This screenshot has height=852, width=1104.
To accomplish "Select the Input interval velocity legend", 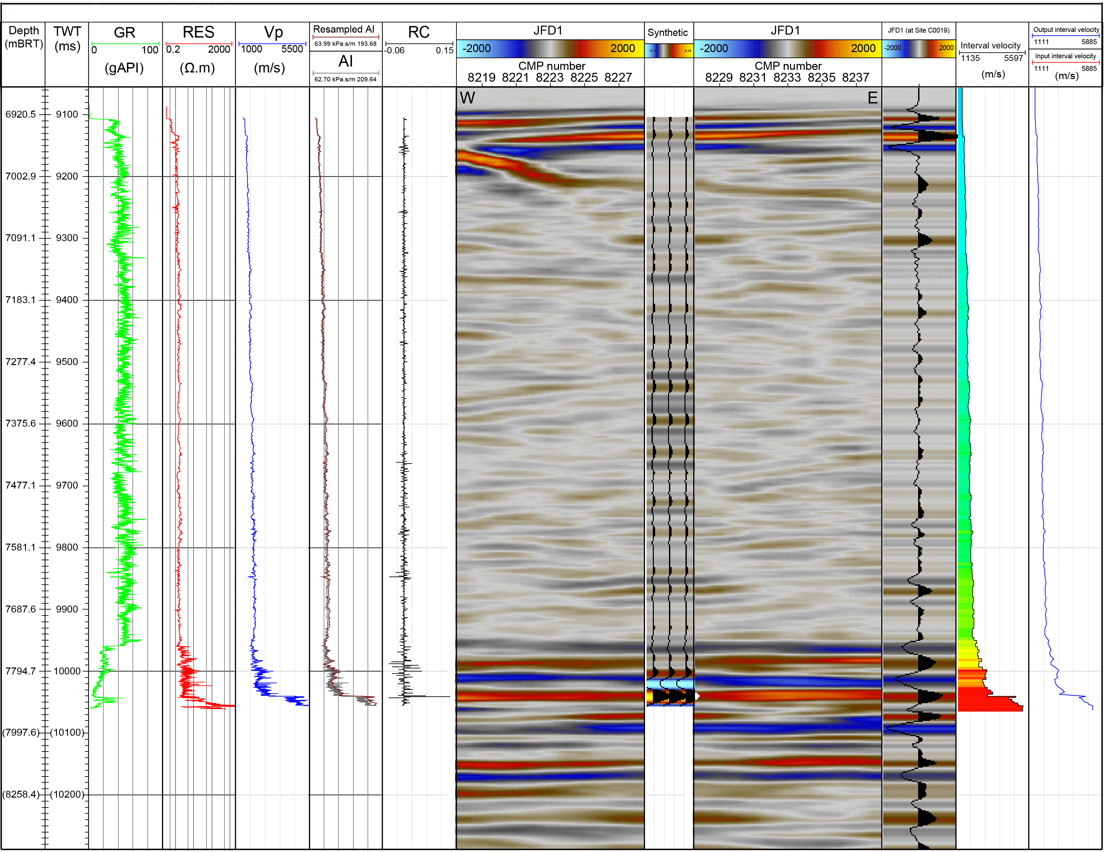I will tap(1065, 56).
